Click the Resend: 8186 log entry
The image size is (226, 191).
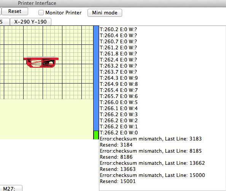point(116,157)
